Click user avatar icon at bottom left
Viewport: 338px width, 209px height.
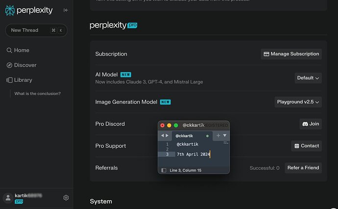click(8, 198)
